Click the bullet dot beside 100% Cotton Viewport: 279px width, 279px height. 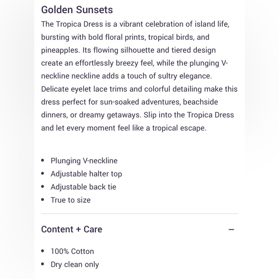tap(43, 251)
